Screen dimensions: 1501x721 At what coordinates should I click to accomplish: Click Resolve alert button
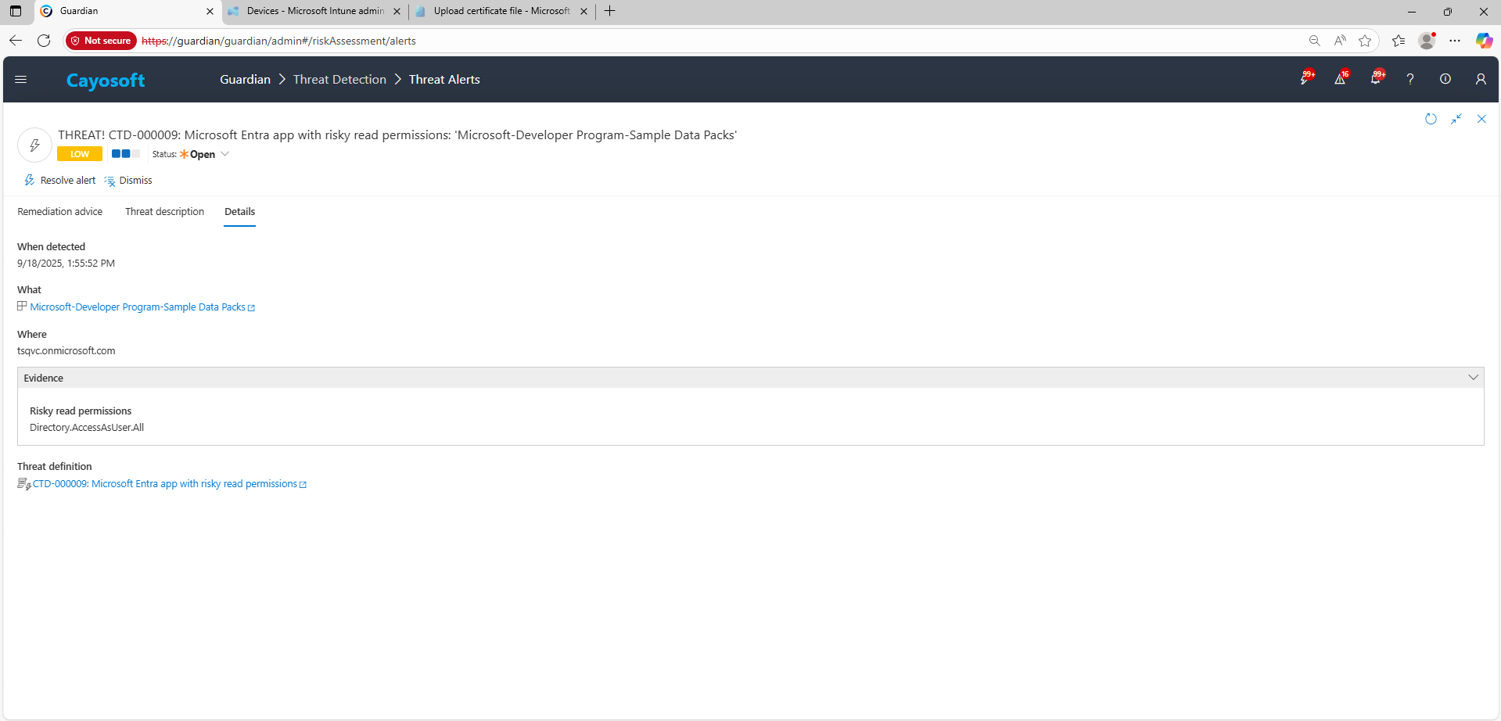click(60, 181)
